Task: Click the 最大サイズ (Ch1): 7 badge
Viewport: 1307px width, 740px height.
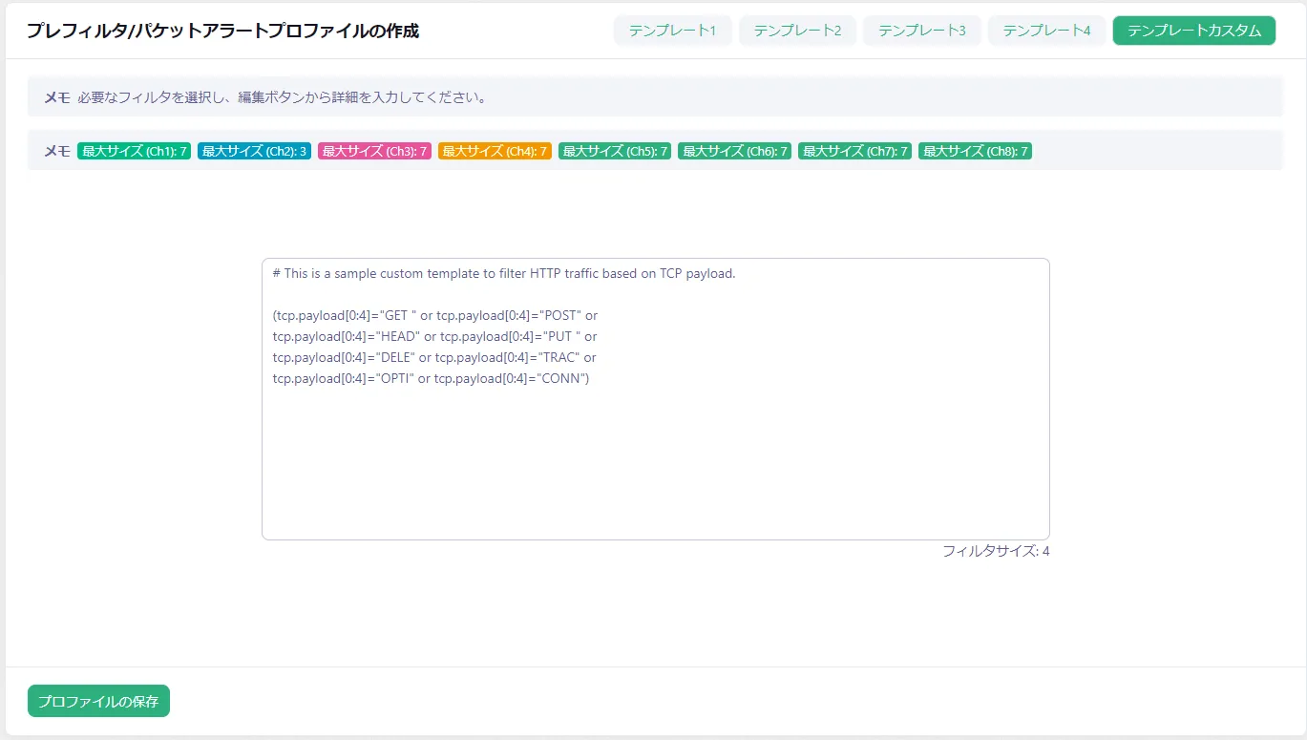Action: click(x=135, y=151)
